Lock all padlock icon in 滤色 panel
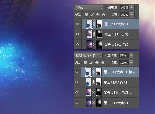 point(104,15)
